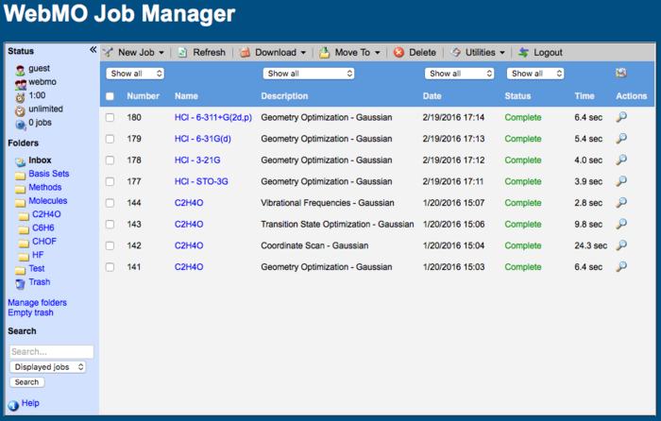
Task: Expand the Displayed jobs search scope dropdown
Action: click(x=48, y=366)
